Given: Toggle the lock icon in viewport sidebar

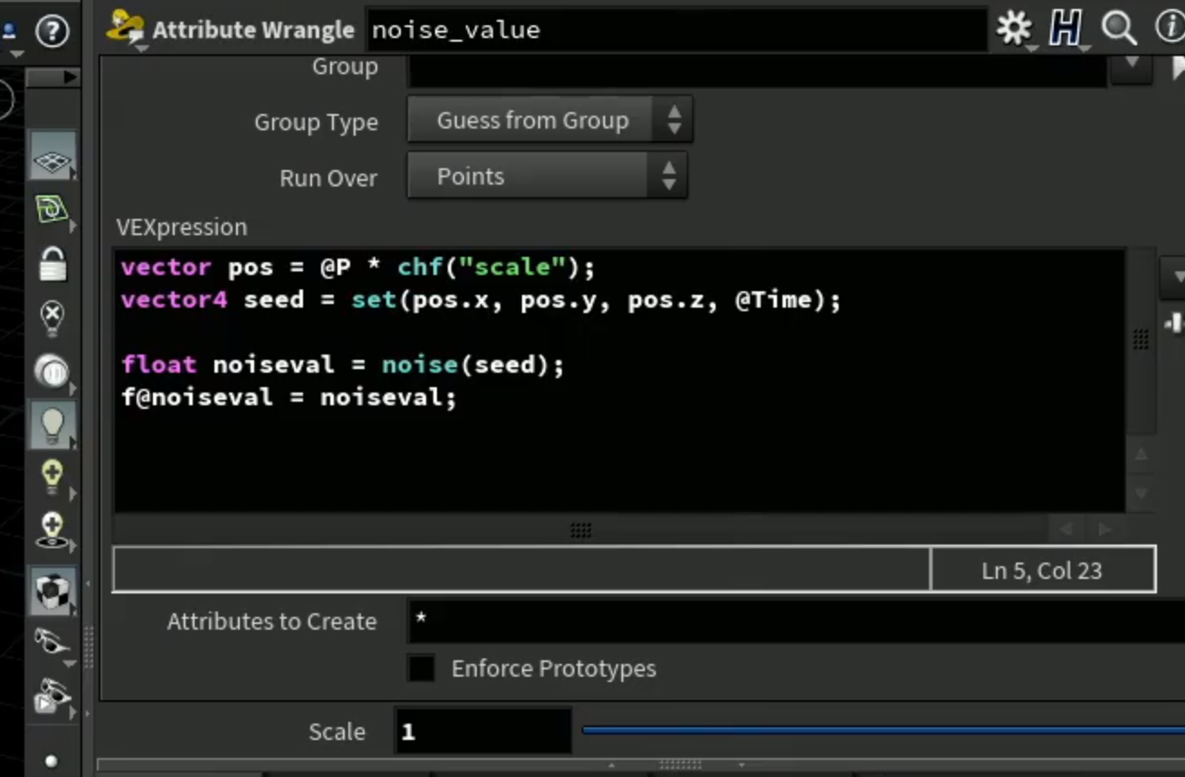Looking at the screenshot, I should [x=52, y=264].
